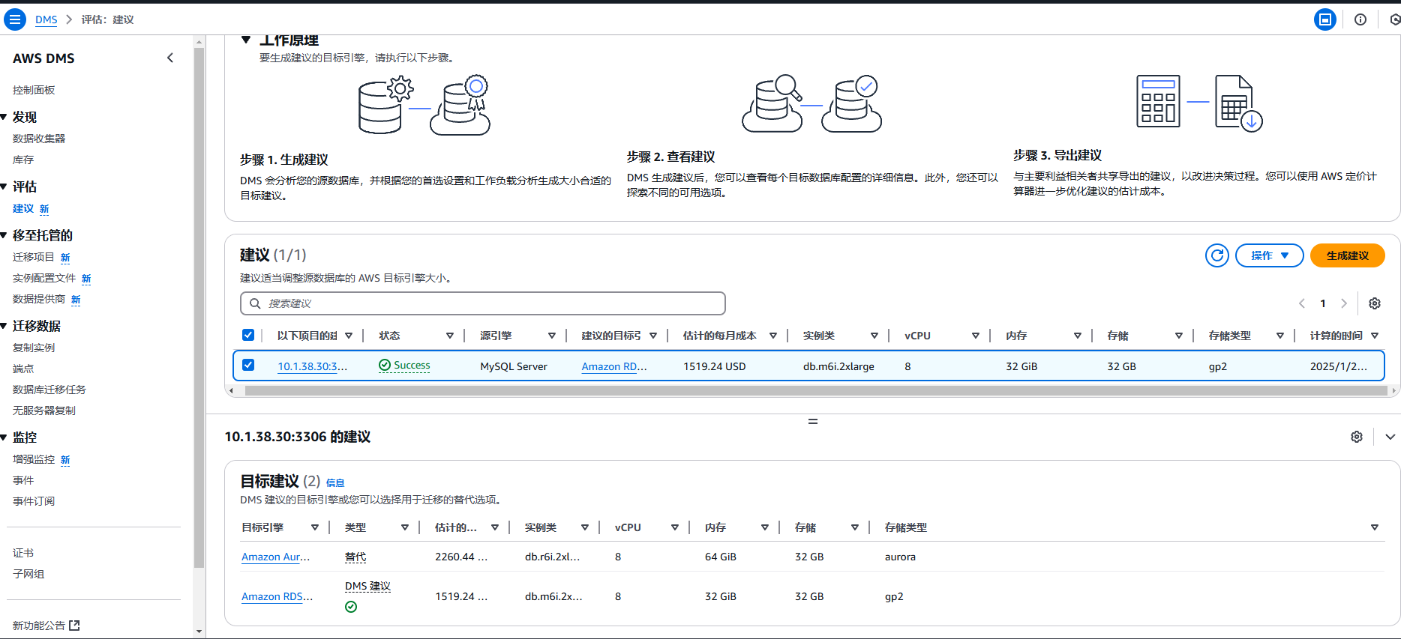Sort by the 存储类型 column in recommendations
The image size is (1401, 639).
1280,336
